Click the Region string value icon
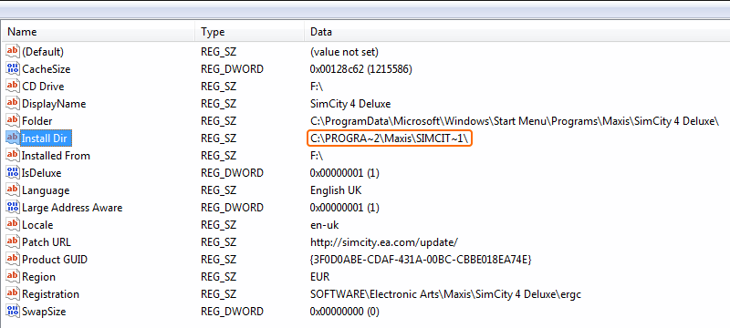The image size is (730, 328). [x=13, y=277]
